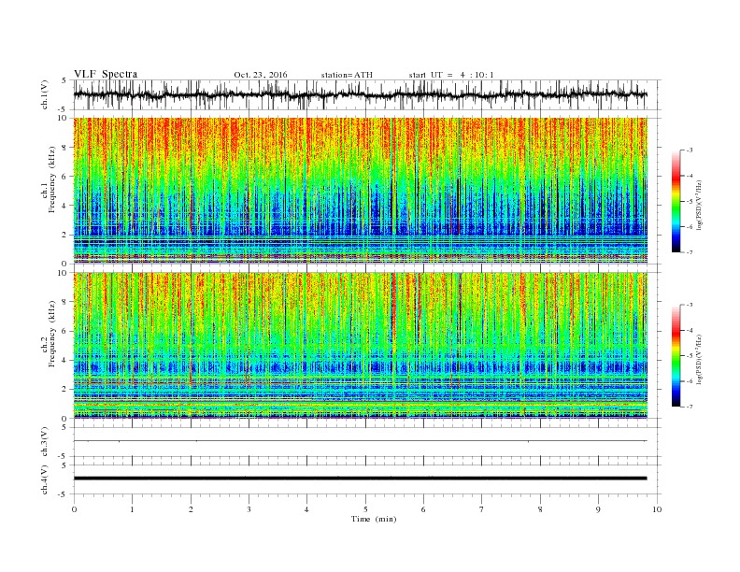Image resolution: width=740 pixels, height=572 pixels.
Task: Click the "Time (min)" axis label
Action: coord(374,519)
